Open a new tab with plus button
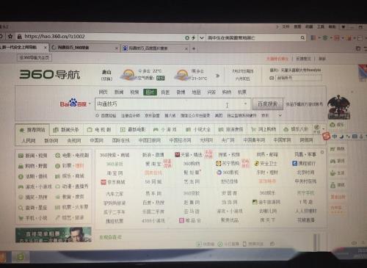The image size is (367, 268). [194, 48]
